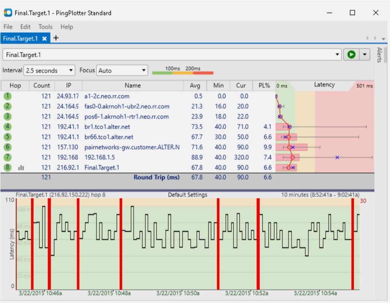This screenshot has height=303, width=390.
Task: Click the blue X marker in hop 7 latency graph
Action: (337, 157)
